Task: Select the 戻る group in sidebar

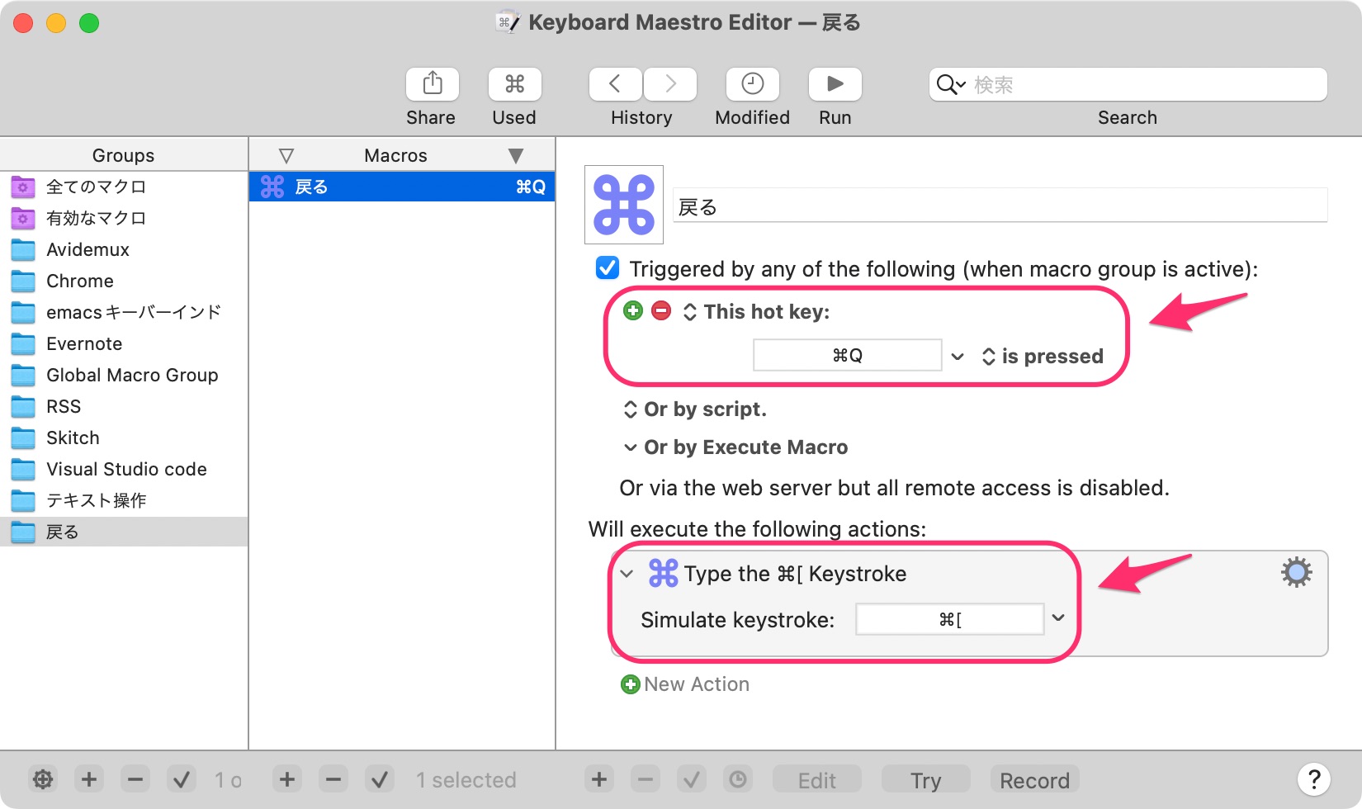Action: [124, 532]
